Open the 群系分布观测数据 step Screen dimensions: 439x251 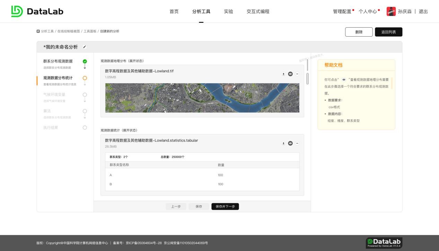(x=58, y=62)
